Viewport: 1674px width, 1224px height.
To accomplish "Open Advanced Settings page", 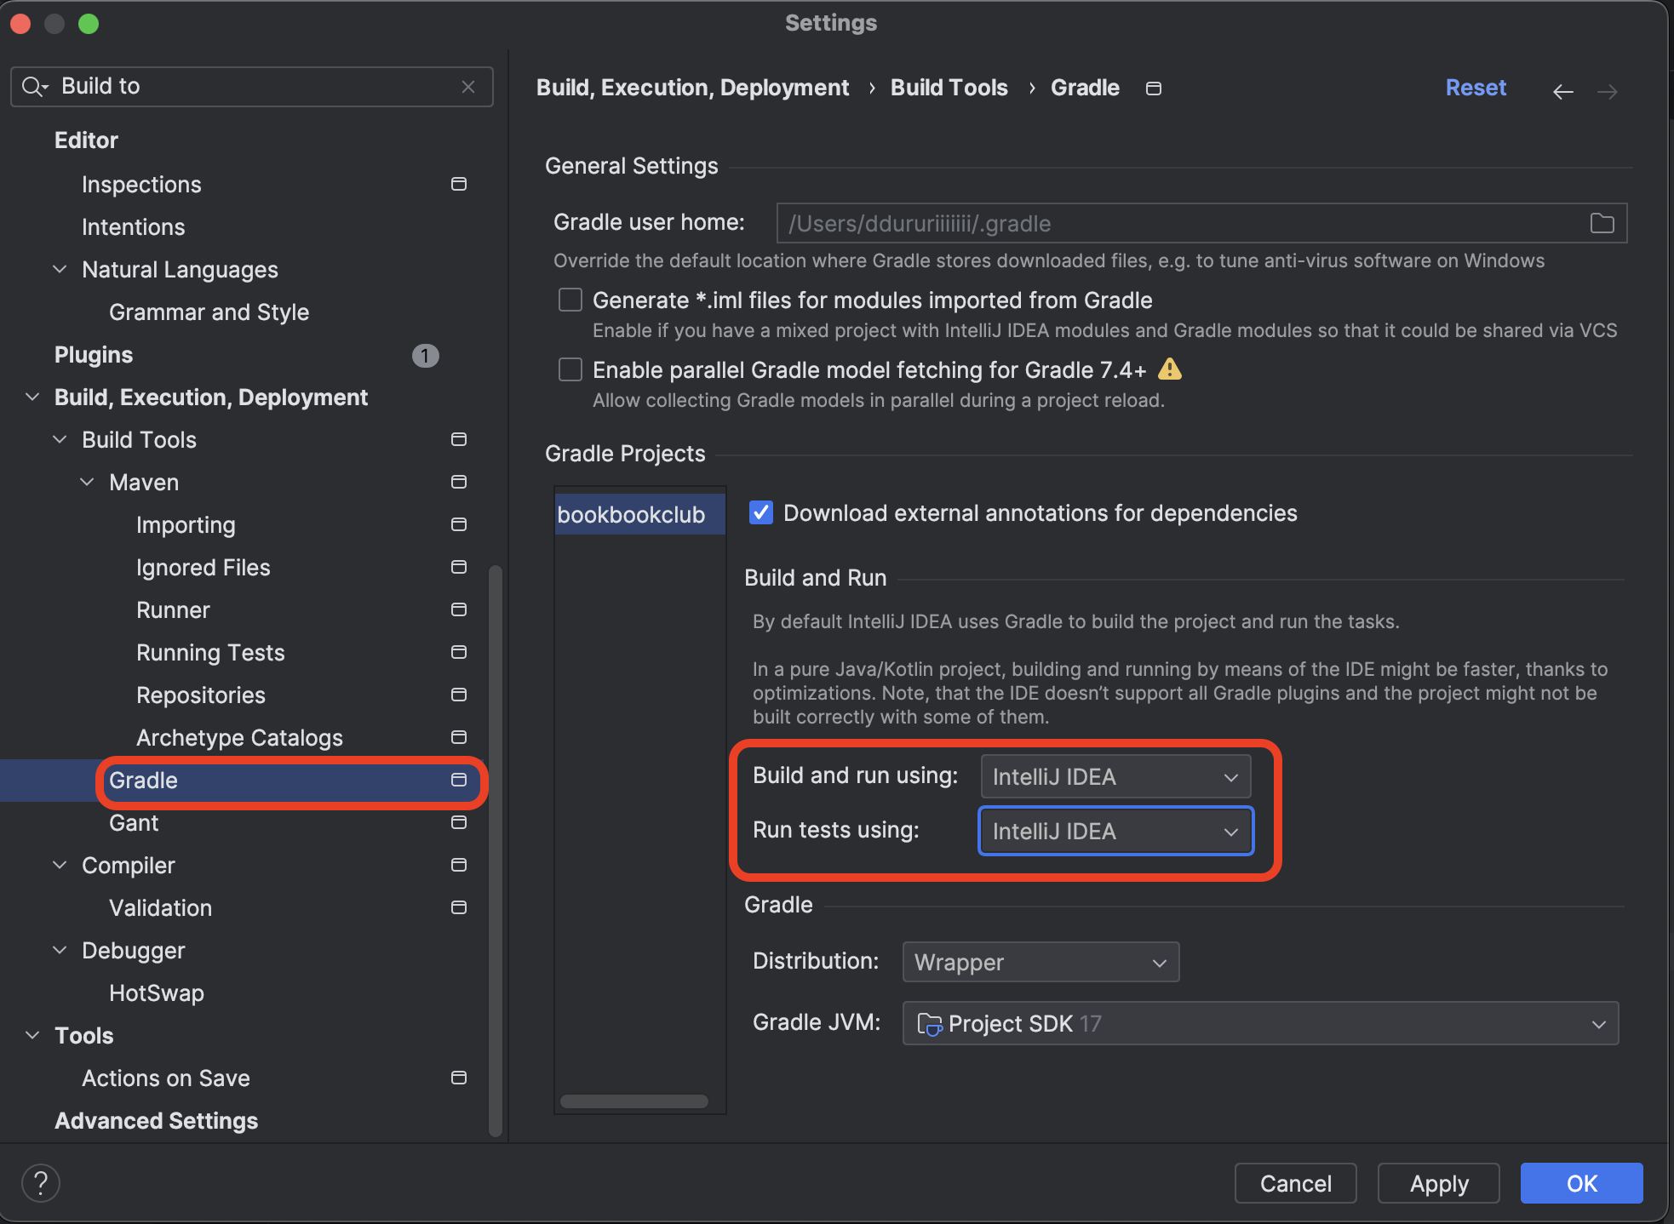I will [156, 1121].
